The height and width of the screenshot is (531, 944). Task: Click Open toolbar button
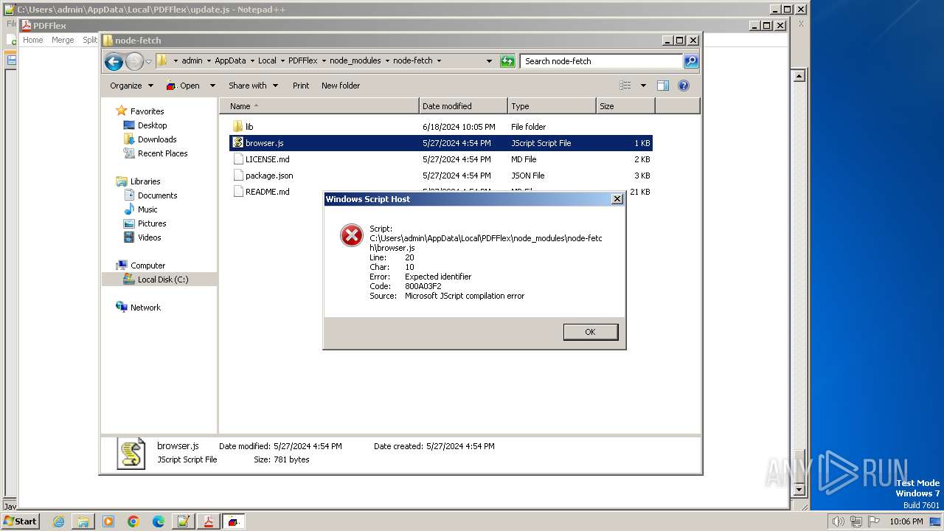pos(183,86)
